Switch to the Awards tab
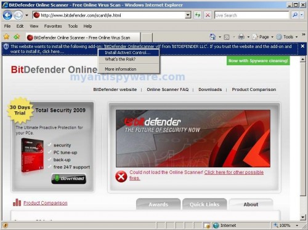308x230 pixels. coord(158,204)
